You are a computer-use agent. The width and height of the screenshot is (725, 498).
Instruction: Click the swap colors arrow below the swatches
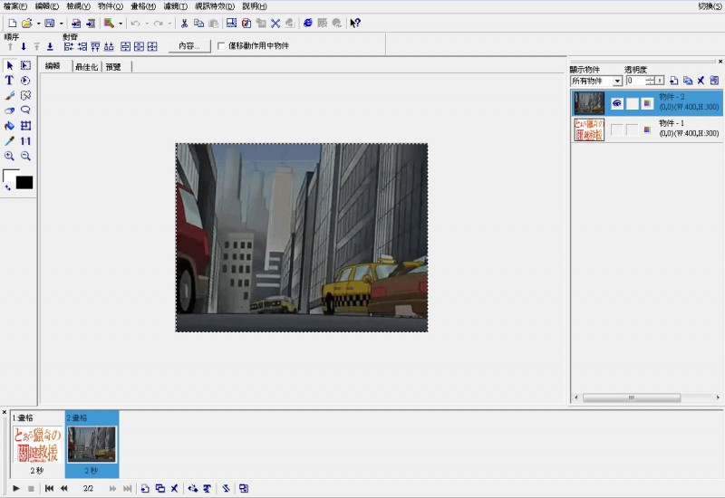(x=7, y=187)
